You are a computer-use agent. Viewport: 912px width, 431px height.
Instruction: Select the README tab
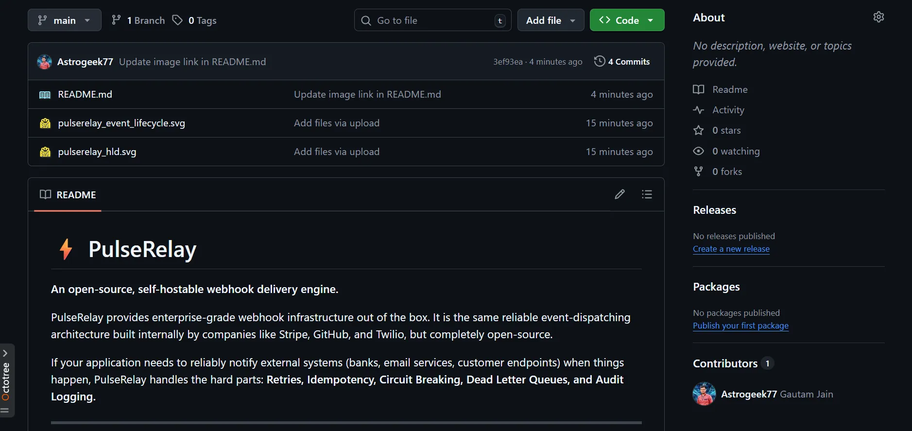[68, 195]
